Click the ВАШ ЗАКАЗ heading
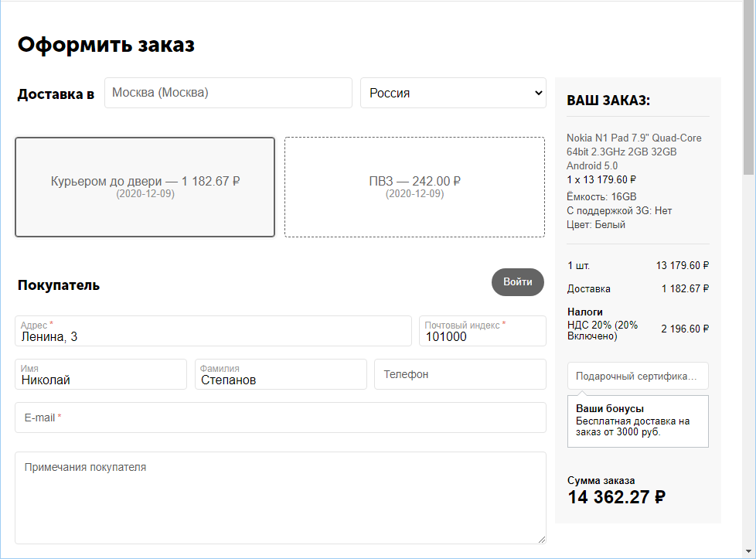Viewport: 756px width, 559px height. [608, 101]
